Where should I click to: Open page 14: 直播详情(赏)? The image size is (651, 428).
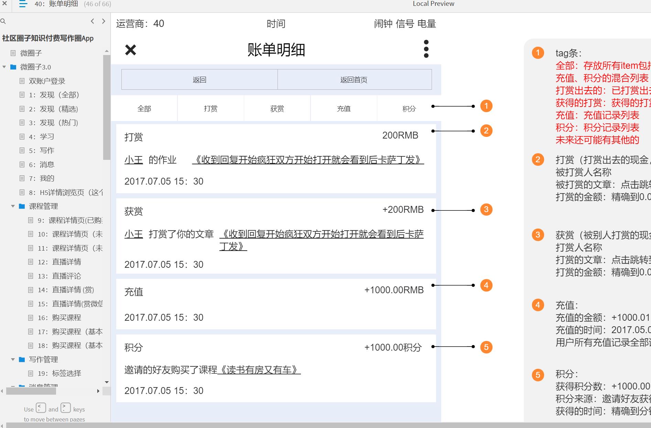[66, 290]
